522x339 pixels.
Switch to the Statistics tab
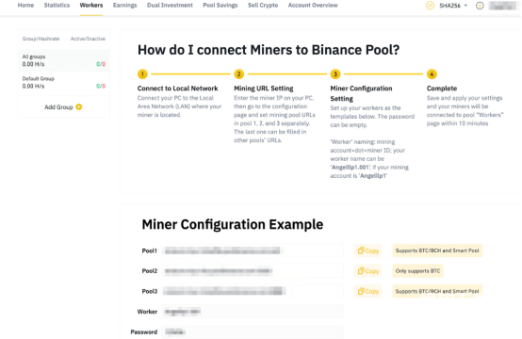click(x=57, y=6)
